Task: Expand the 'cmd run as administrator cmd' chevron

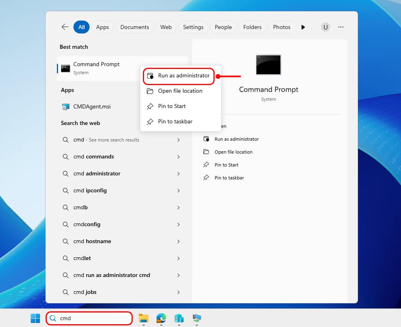Action: click(x=178, y=275)
